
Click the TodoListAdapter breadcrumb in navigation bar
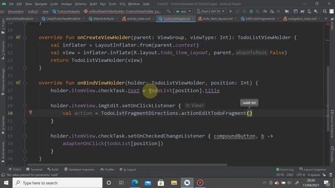tap(66, 11)
